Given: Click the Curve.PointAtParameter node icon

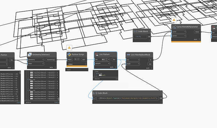Looking at the screenshot, I should 174,27.
